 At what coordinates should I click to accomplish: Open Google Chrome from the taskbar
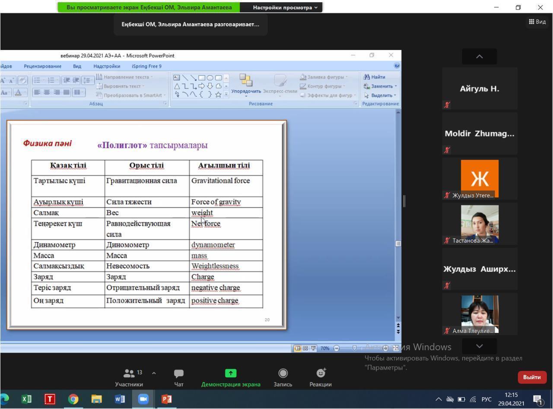pyautogui.click(x=73, y=399)
